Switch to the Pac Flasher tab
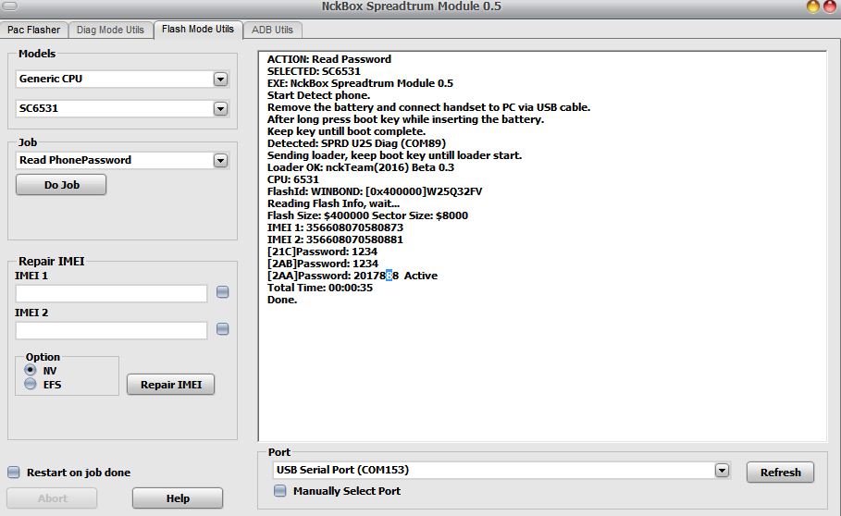The height and width of the screenshot is (516, 841). [34, 30]
